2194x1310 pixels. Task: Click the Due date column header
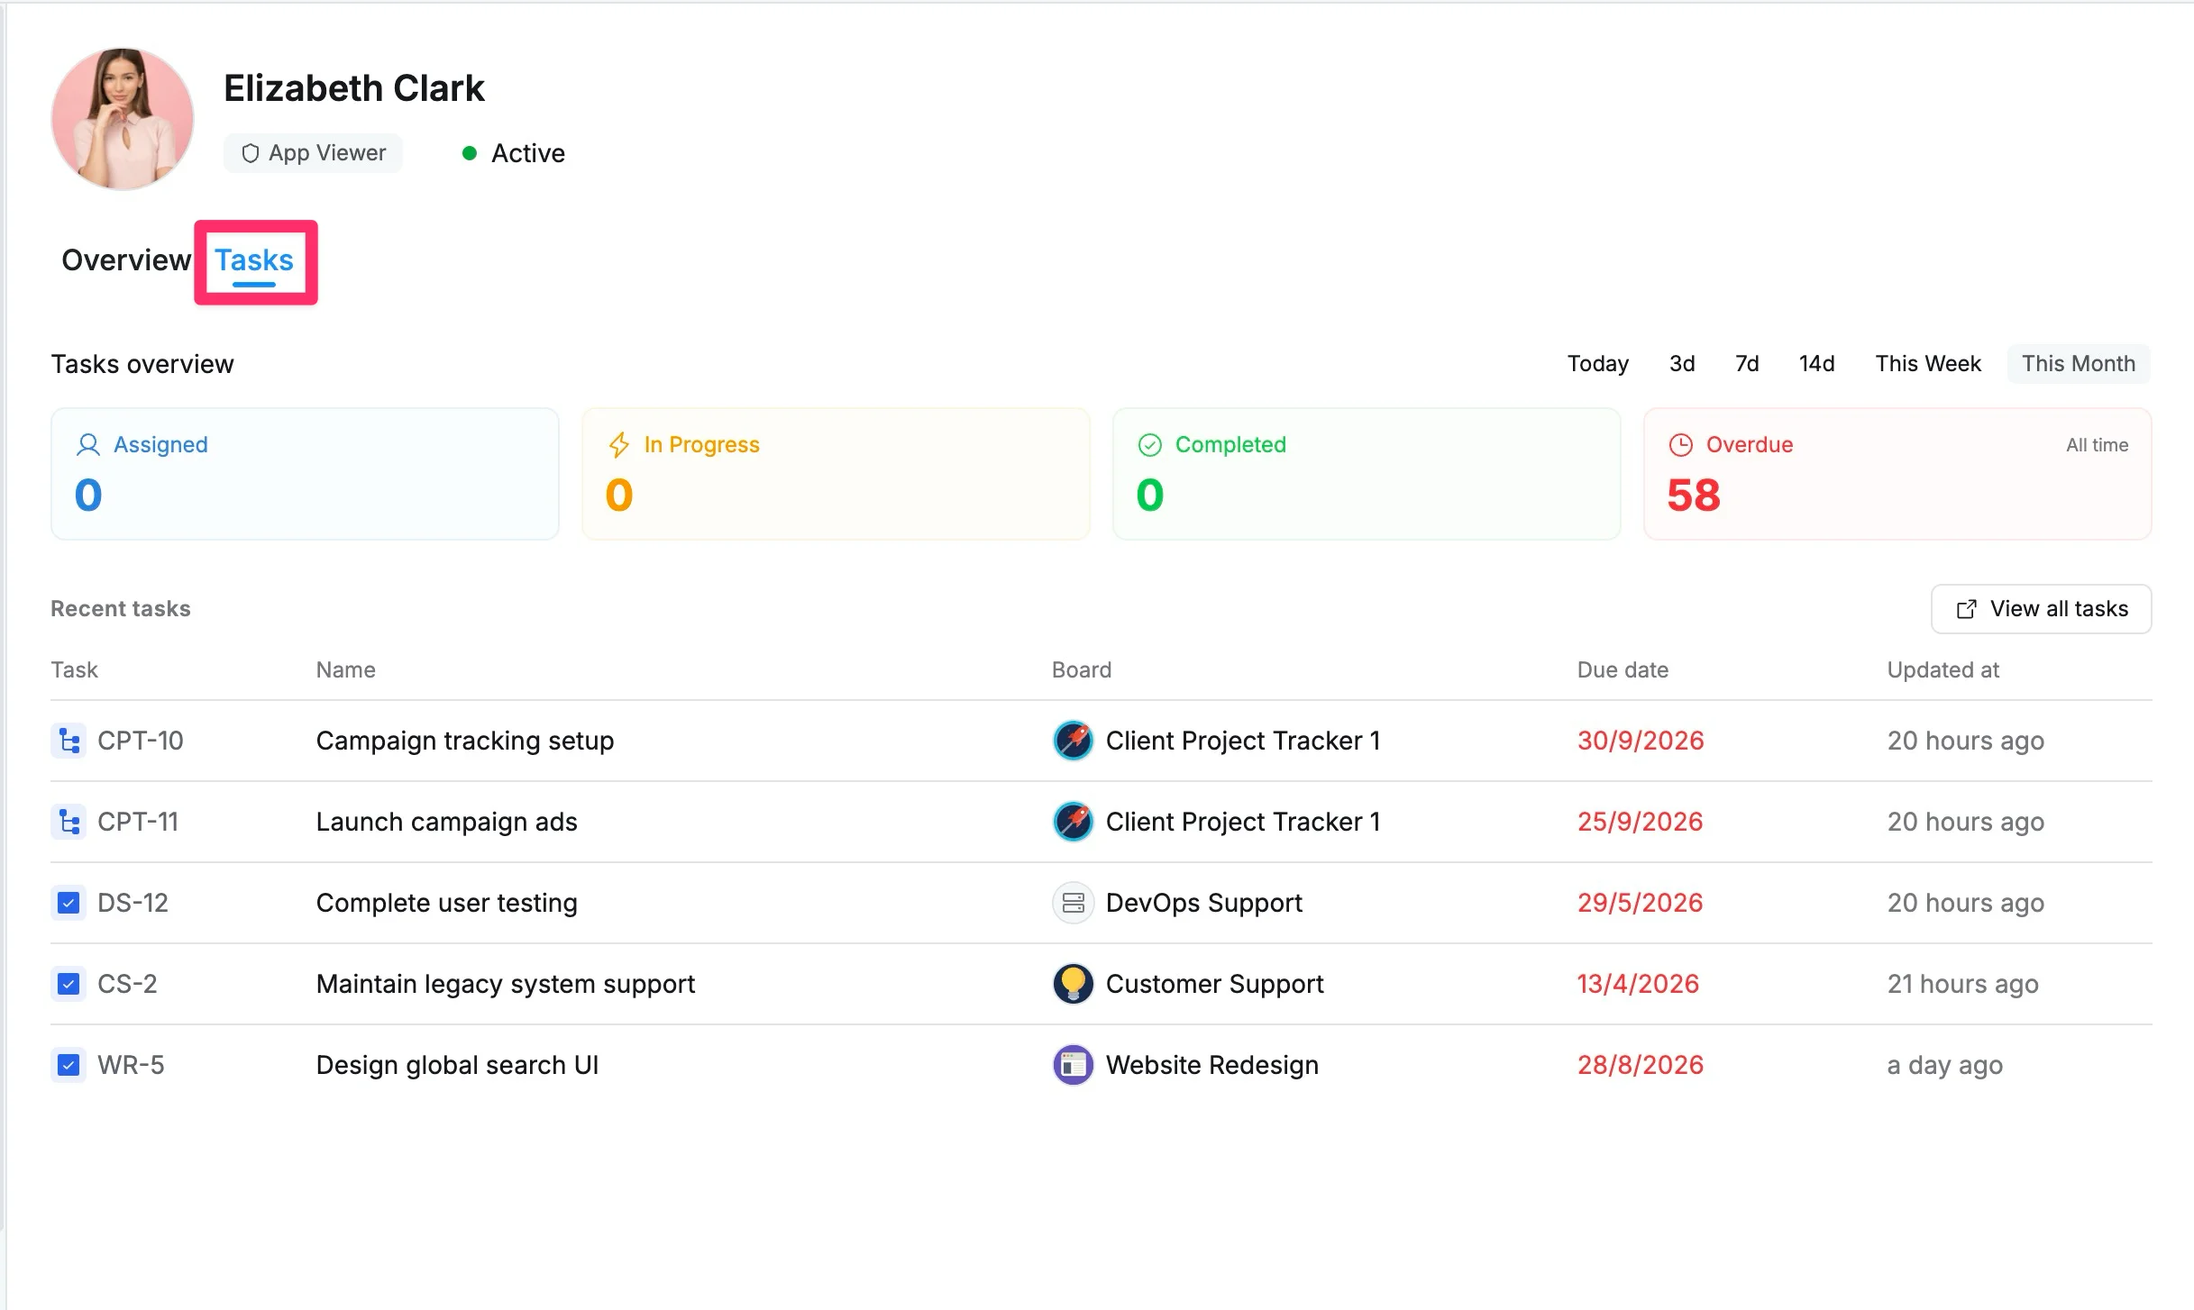pyautogui.click(x=1623, y=670)
